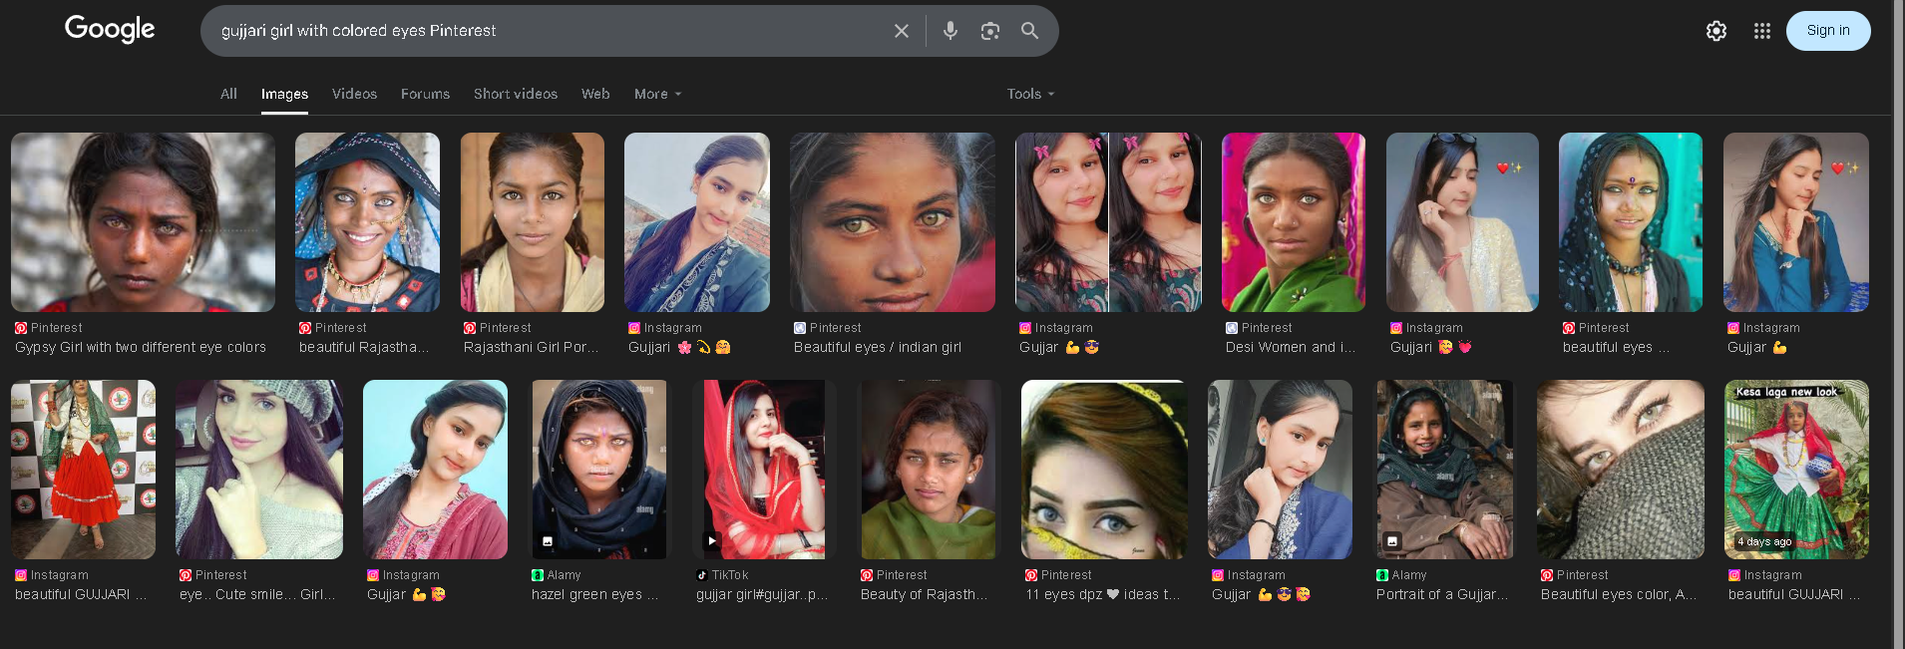1905x649 pixels.
Task: Click the magnifying glass search button
Action: click(x=1029, y=31)
